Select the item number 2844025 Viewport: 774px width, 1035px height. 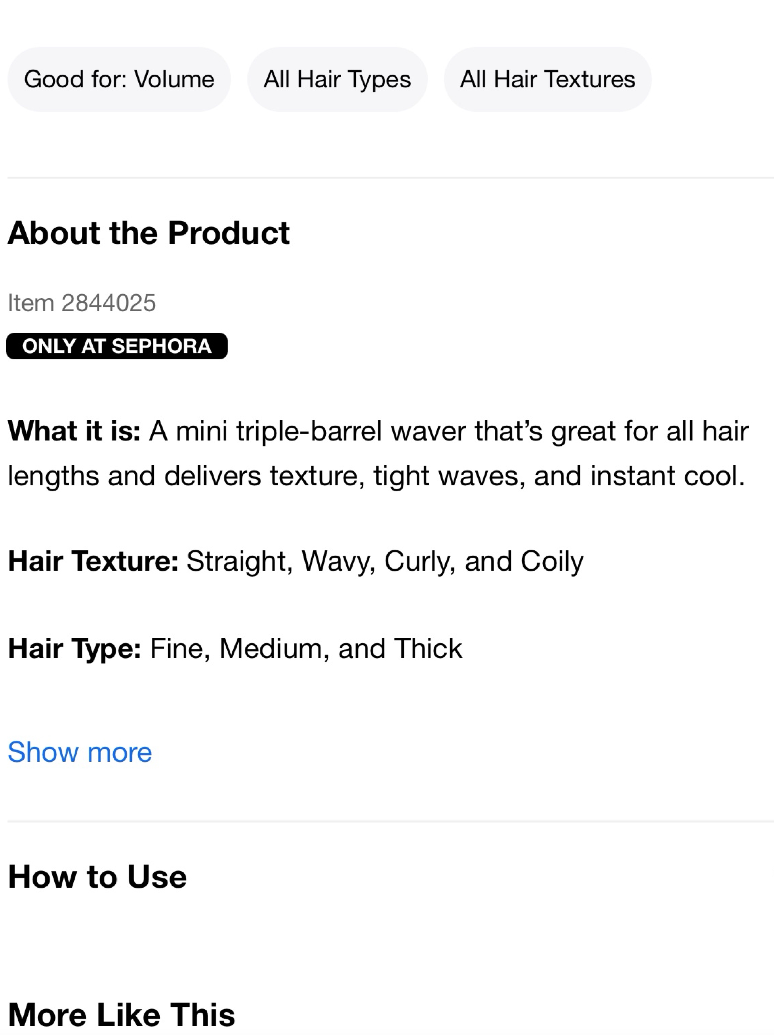tap(109, 303)
